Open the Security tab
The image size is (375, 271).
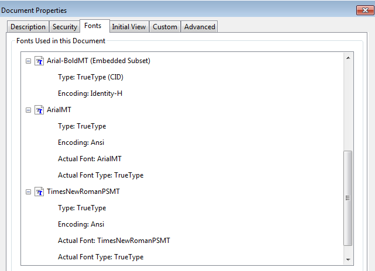tap(65, 27)
